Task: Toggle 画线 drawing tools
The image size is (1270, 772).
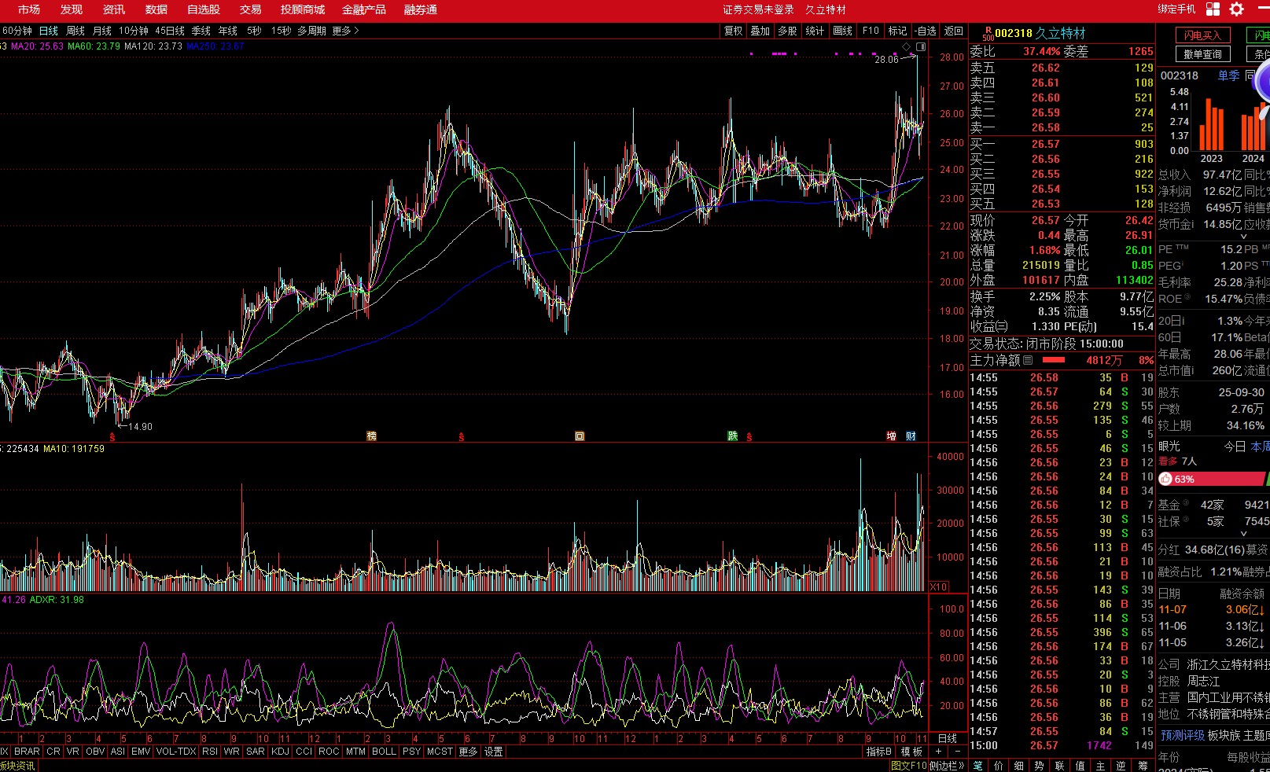Action: pos(842,31)
